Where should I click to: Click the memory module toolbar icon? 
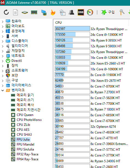tap(34, 12)
